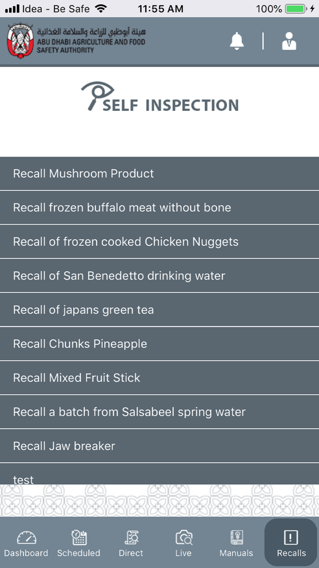View Salsabeel spring water batch recall
Image resolution: width=319 pixels, height=568 pixels.
(159, 412)
